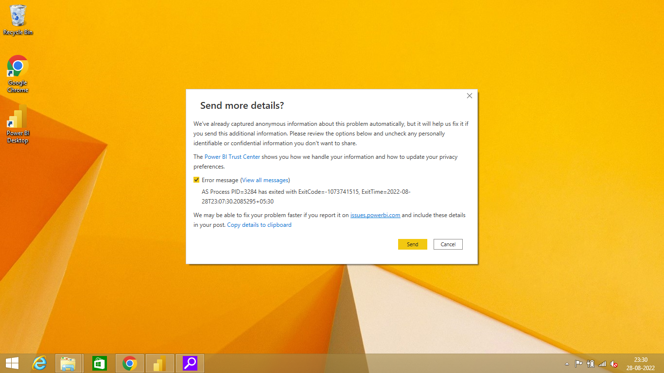The image size is (664, 373).
Task: Click the 'Send more details?' heading
Action: [242, 106]
